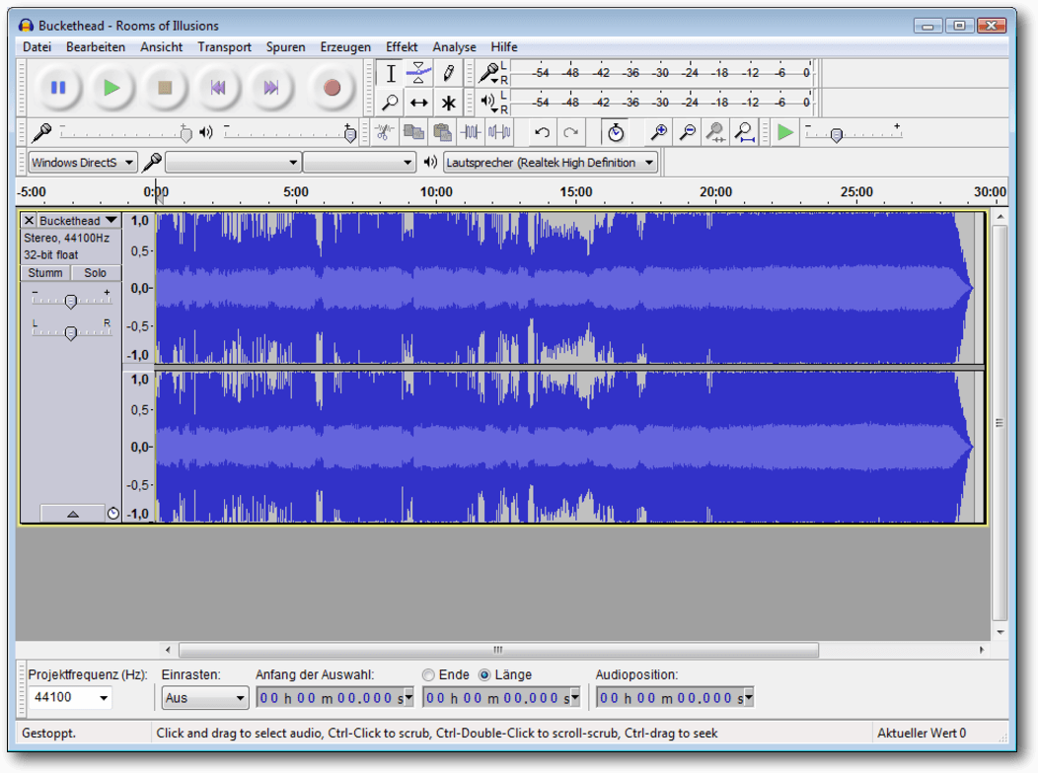Click the Copy icon in edit toolbar
This screenshot has width=1038, height=773.
[x=413, y=132]
